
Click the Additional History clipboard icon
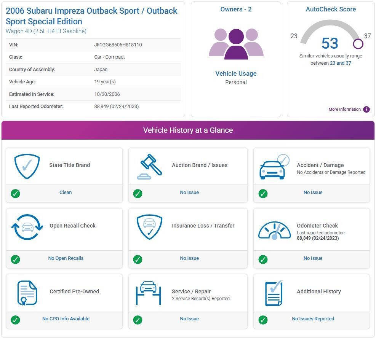click(x=274, y=293)
